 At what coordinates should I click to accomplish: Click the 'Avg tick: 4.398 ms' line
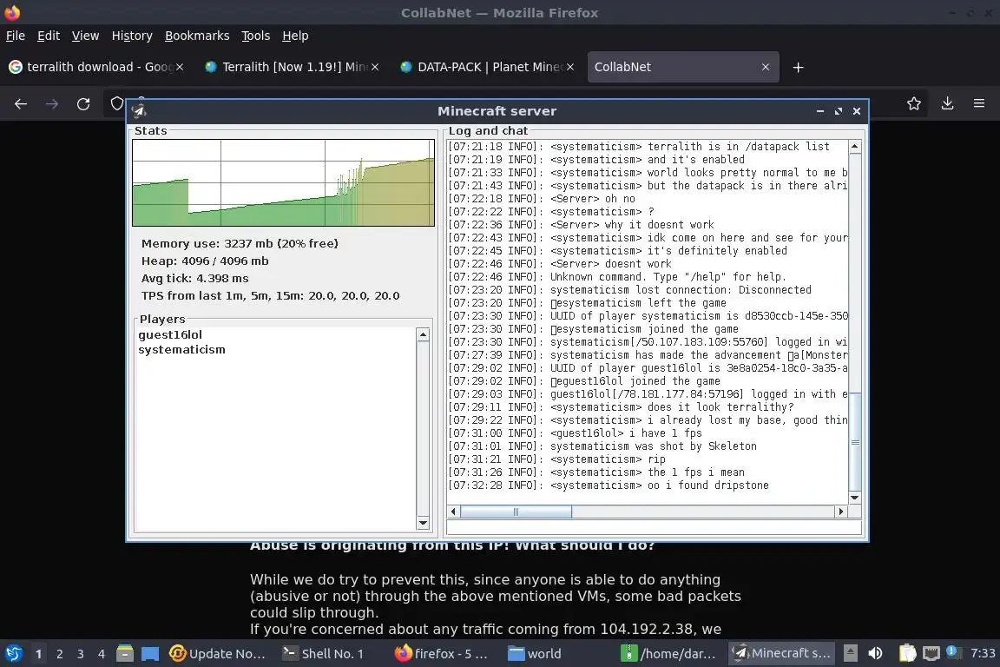(194, 278)
